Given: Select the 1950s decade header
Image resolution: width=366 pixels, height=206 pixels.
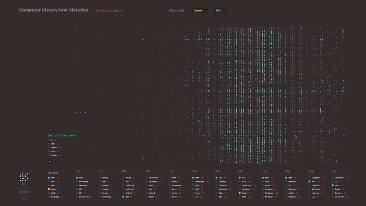Looking at the screenshot, I should point(194,171).
